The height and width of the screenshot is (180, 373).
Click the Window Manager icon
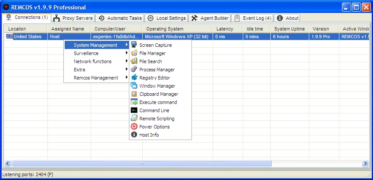point(134,86)
